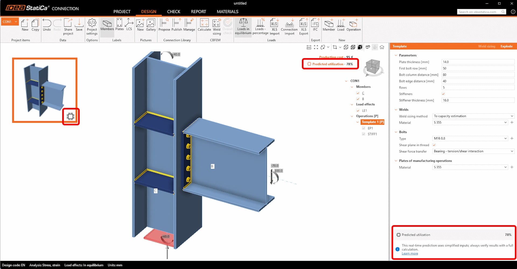Click the Explode button in Template header

[506, 46]
